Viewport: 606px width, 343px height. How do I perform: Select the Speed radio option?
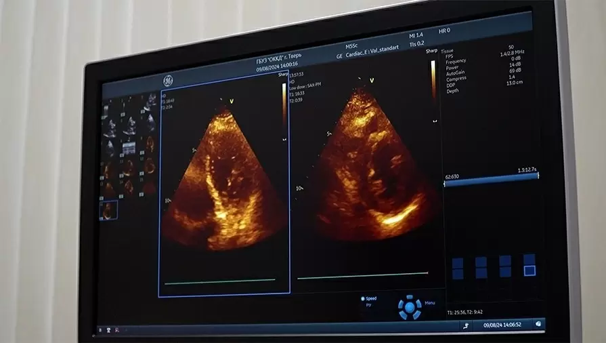coord(364,298)
